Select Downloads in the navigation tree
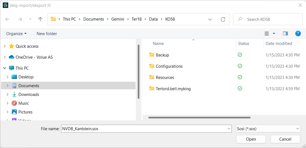 [29, 95]
